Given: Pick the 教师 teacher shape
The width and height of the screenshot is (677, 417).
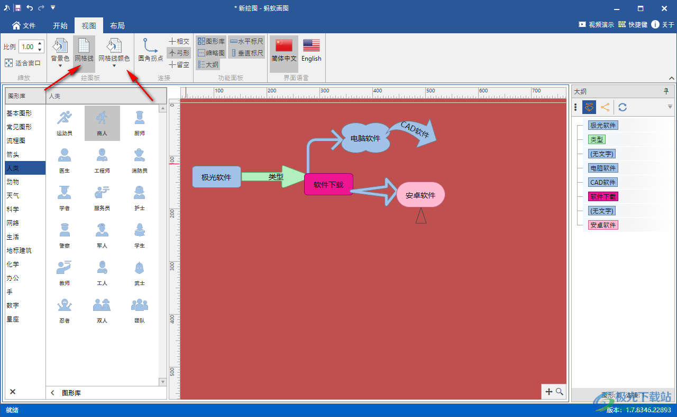Looking at the screenshot, I should pyautogui.click(x=65, y=273).
